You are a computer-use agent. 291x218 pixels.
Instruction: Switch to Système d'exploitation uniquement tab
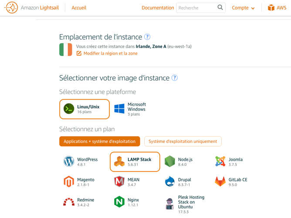click(x=183, y=141)
